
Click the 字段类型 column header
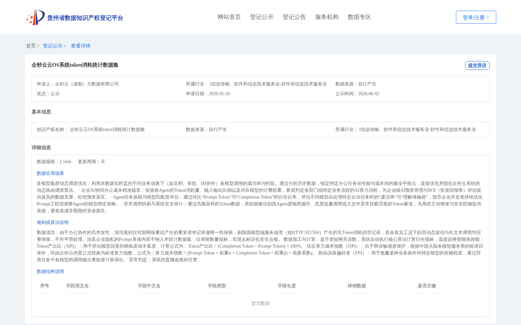(x=217, y=286)
